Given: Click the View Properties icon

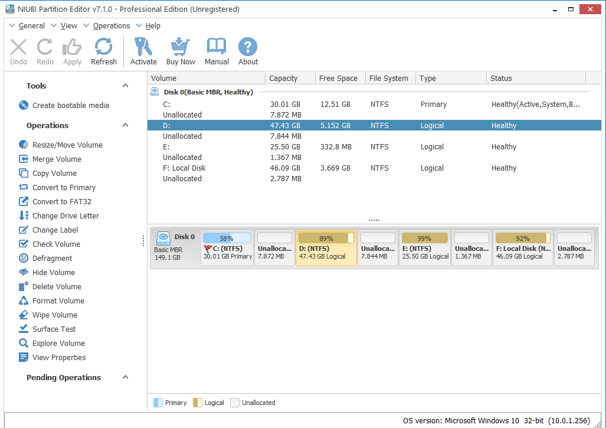Looking at the screenshot, I should point(24,357).
